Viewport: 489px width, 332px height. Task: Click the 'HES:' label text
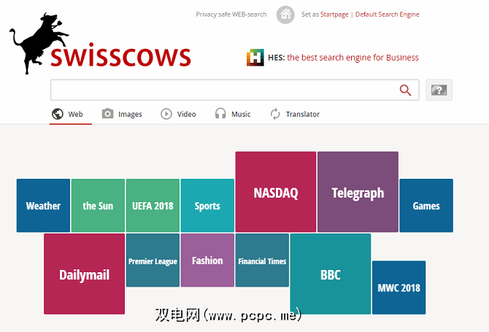pyautogui.click(x=277, y=58)
